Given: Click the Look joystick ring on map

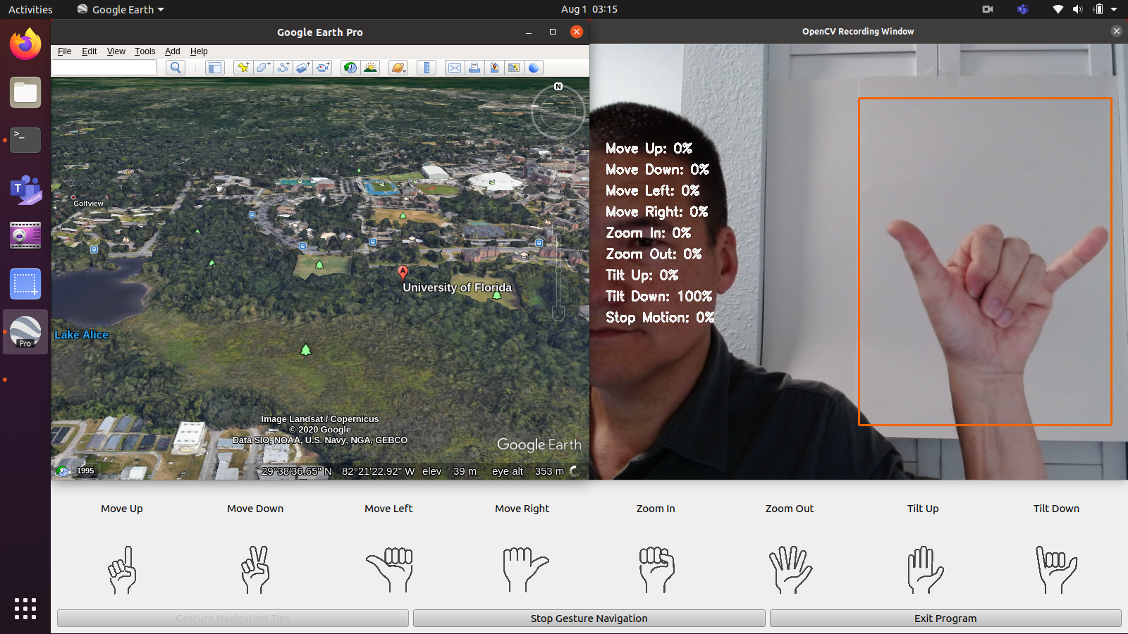Looking at the screenshot, I should (558, 111).
